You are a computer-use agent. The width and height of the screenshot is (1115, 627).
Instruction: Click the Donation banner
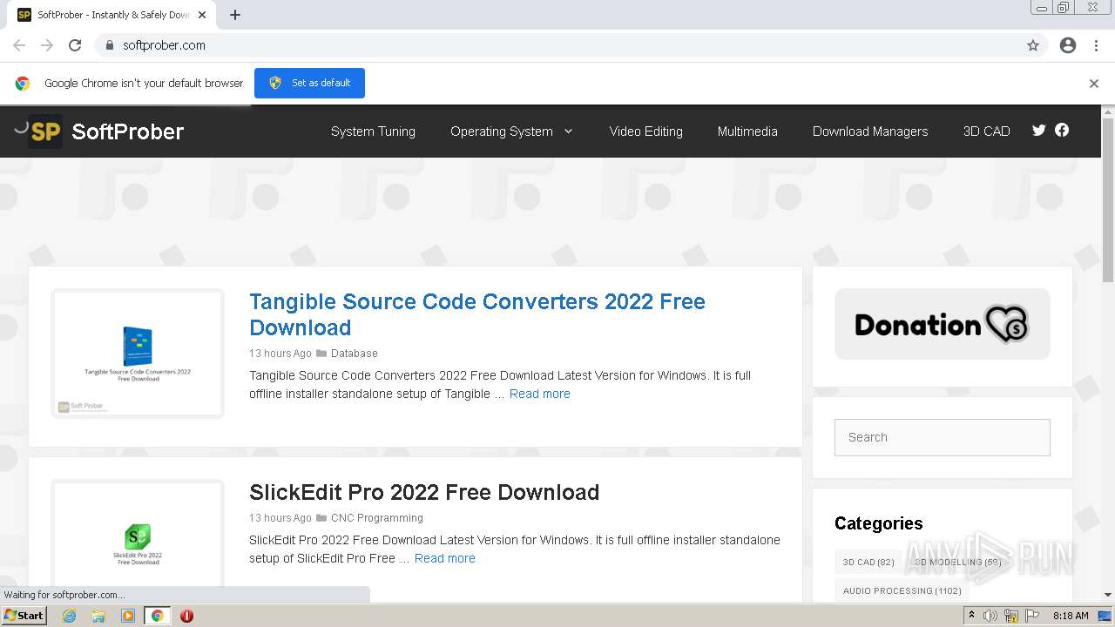(943, 324)
